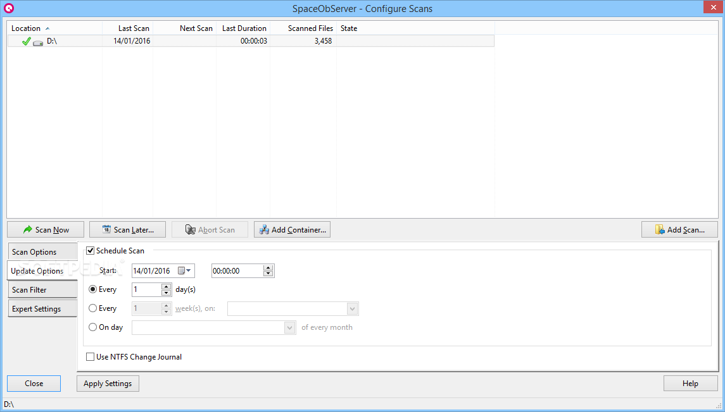
Task: Increase the start time with up arrow
Action: pyautogui.click(x=268, y=267)
